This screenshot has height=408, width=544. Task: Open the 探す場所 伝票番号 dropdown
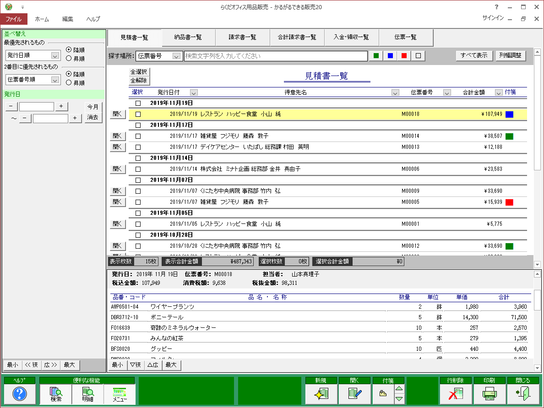pyautogui.click(x=176, y=56)
